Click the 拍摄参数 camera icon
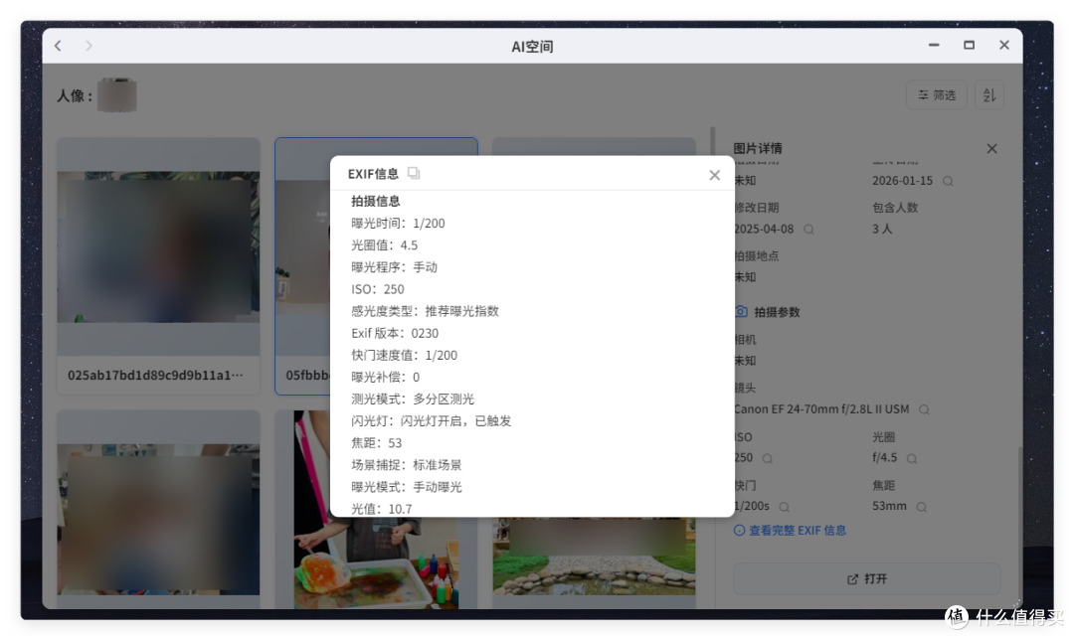This screenshot has width=1074, height=640. tap(741, 311)
